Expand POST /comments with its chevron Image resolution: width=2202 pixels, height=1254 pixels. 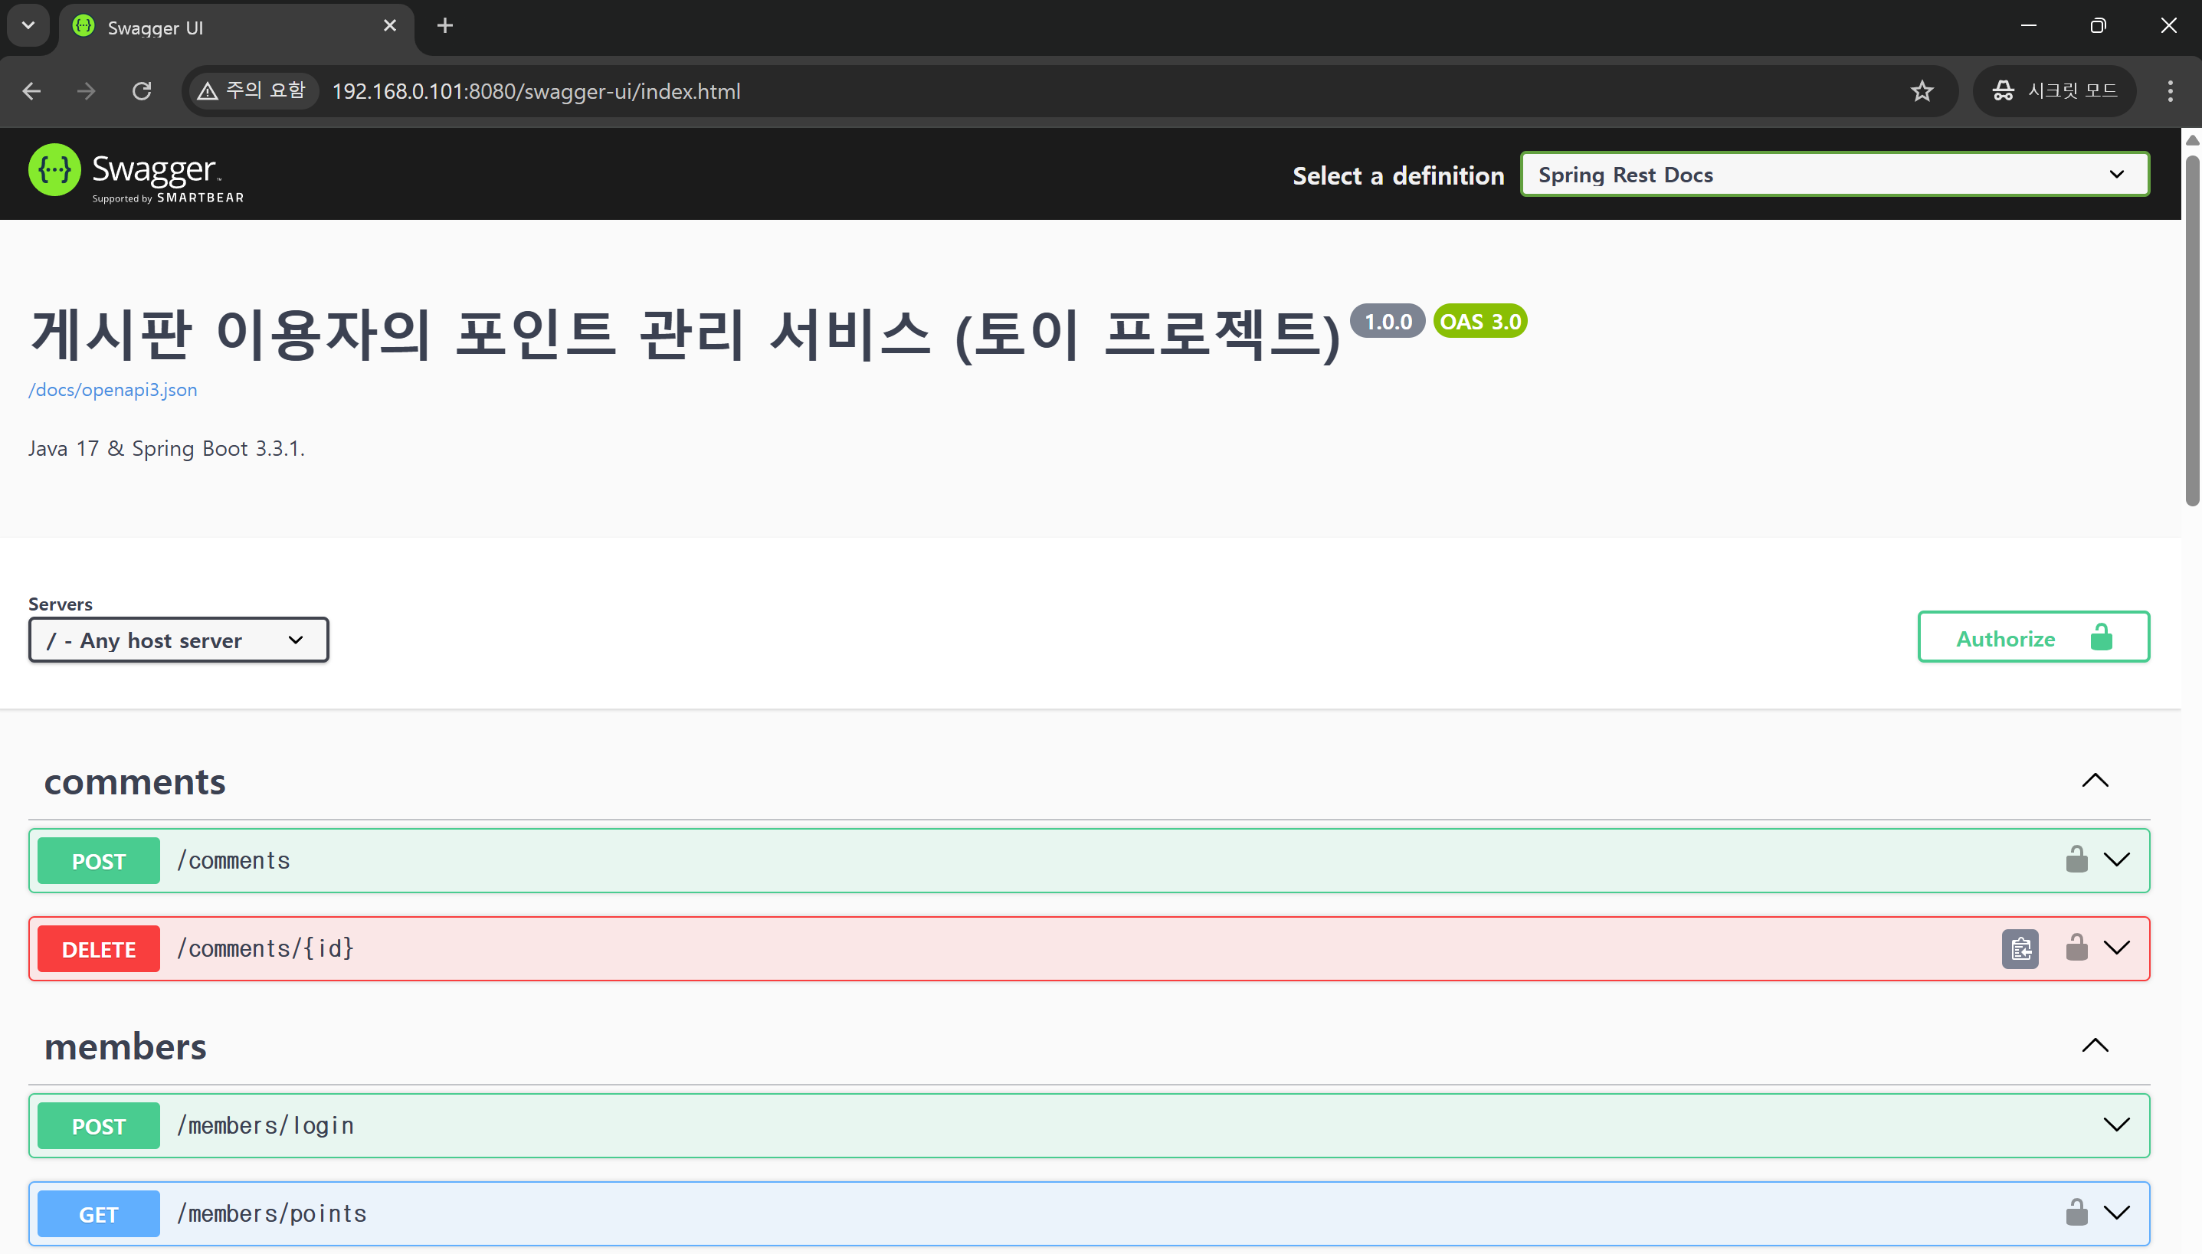pyautogui.click(x=2116, y=859)
